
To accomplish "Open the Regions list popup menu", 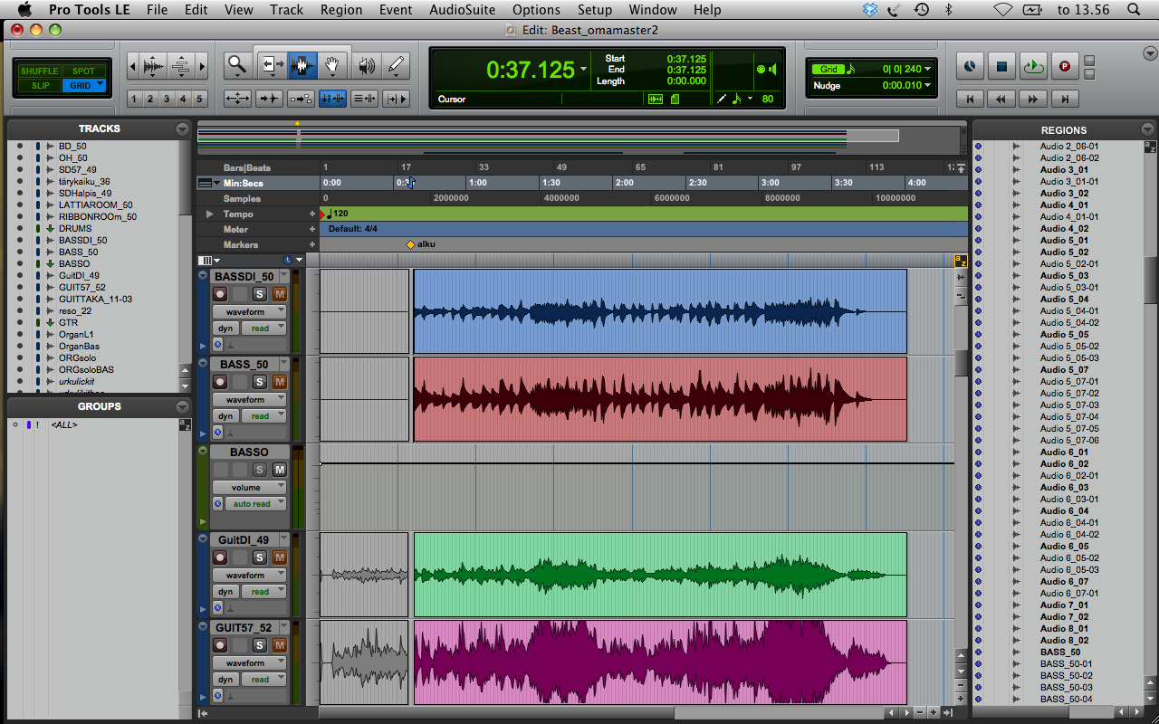I will click(x=1148, y=129).
